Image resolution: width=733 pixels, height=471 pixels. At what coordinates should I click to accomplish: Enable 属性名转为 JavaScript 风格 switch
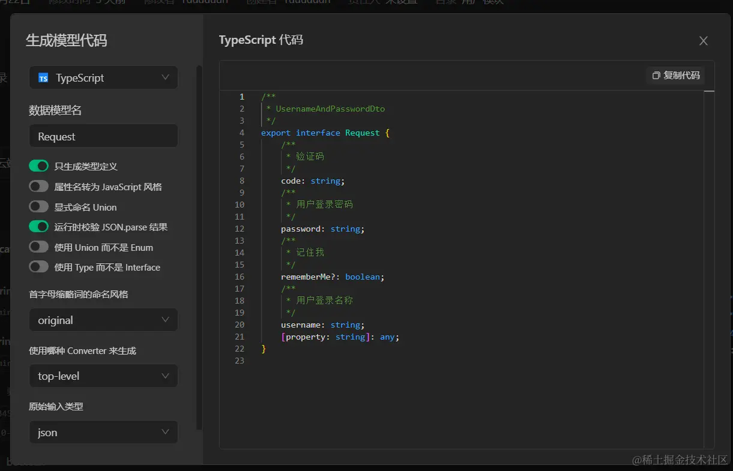coord(39,187)
